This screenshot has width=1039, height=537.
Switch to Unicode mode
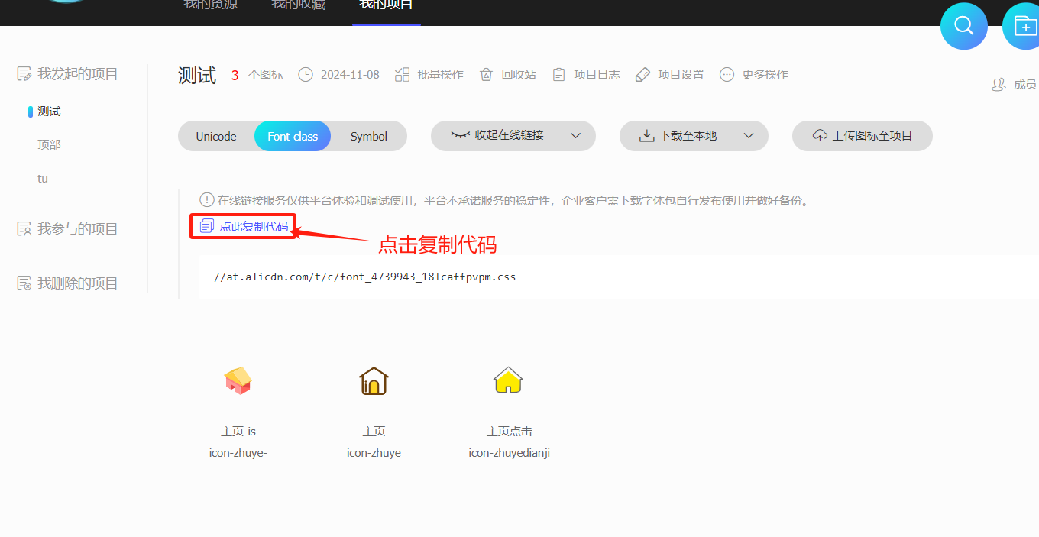click(216, 137)
